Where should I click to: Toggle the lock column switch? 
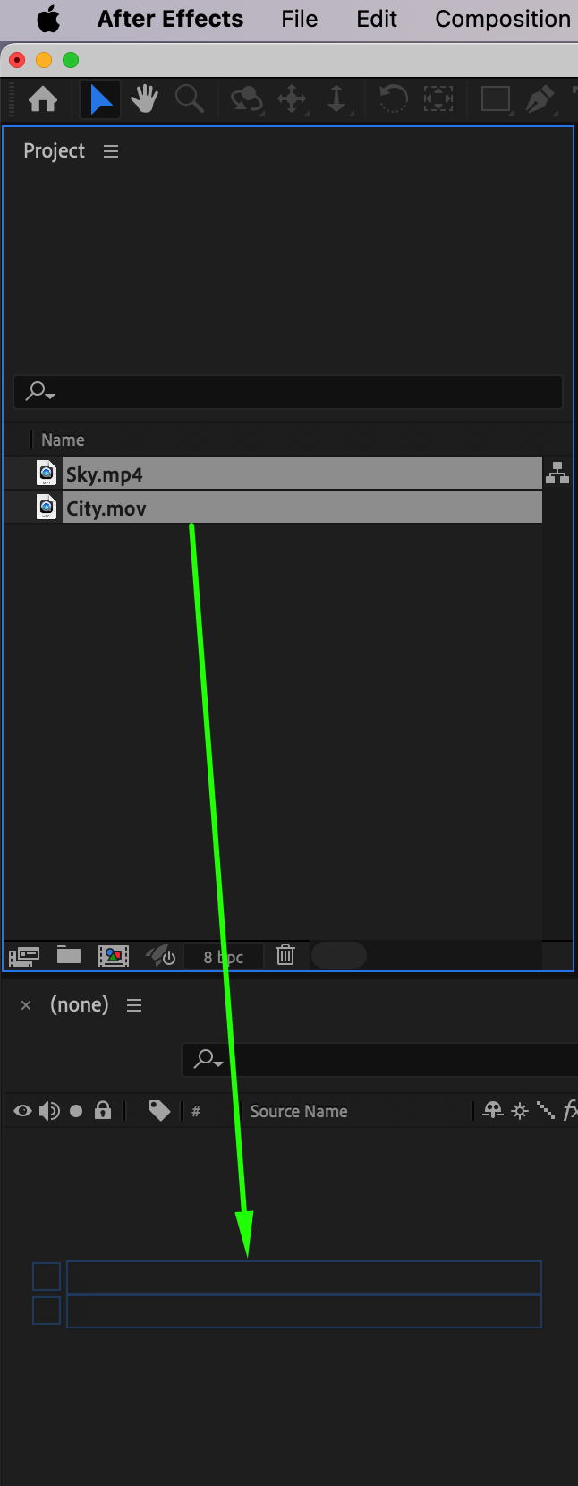click(103, 1111)
